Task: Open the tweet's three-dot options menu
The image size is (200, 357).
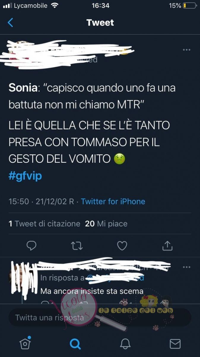Action: click(x=187, y=50)
